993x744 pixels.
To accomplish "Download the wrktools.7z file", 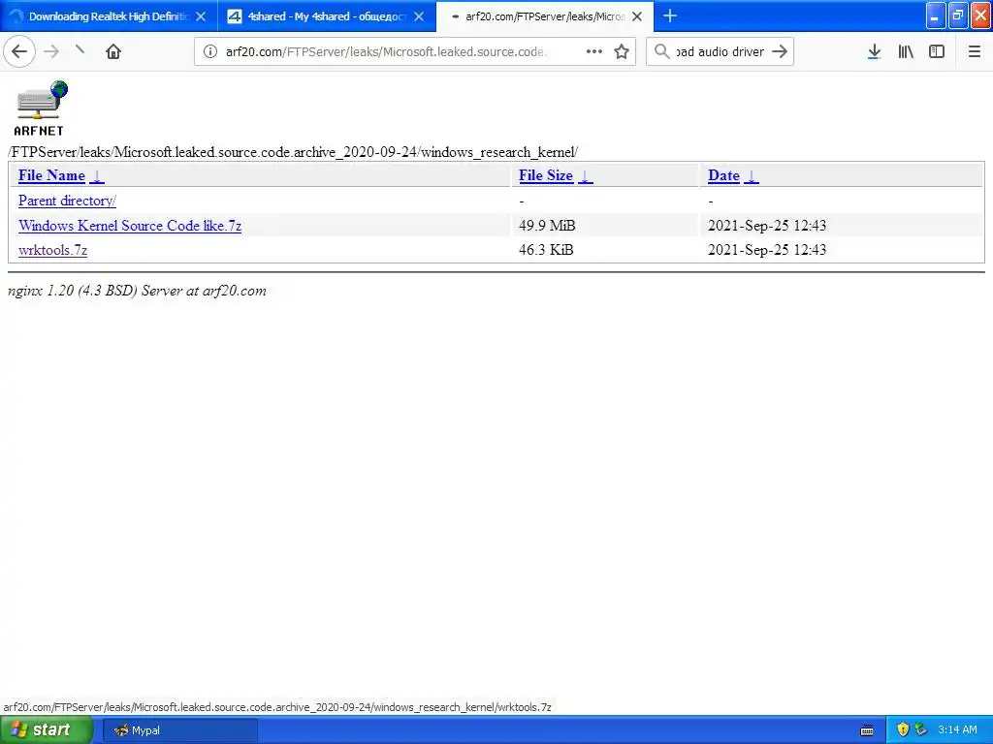I will pos(52,250).
